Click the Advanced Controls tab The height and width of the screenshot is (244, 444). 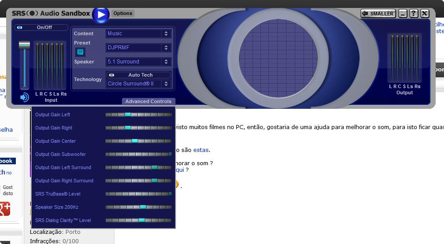click(x=148, y=101)
